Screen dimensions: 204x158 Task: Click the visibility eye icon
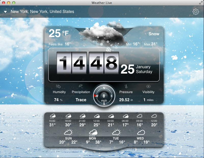click(x=148, y=86)
